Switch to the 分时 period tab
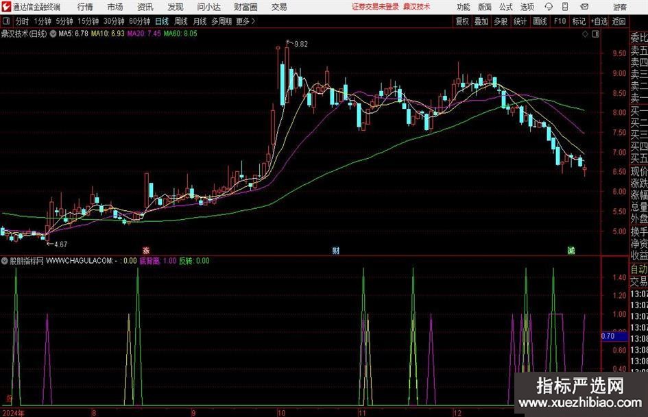The width and height of the screenshot is (648, 417). pos(22,21)
